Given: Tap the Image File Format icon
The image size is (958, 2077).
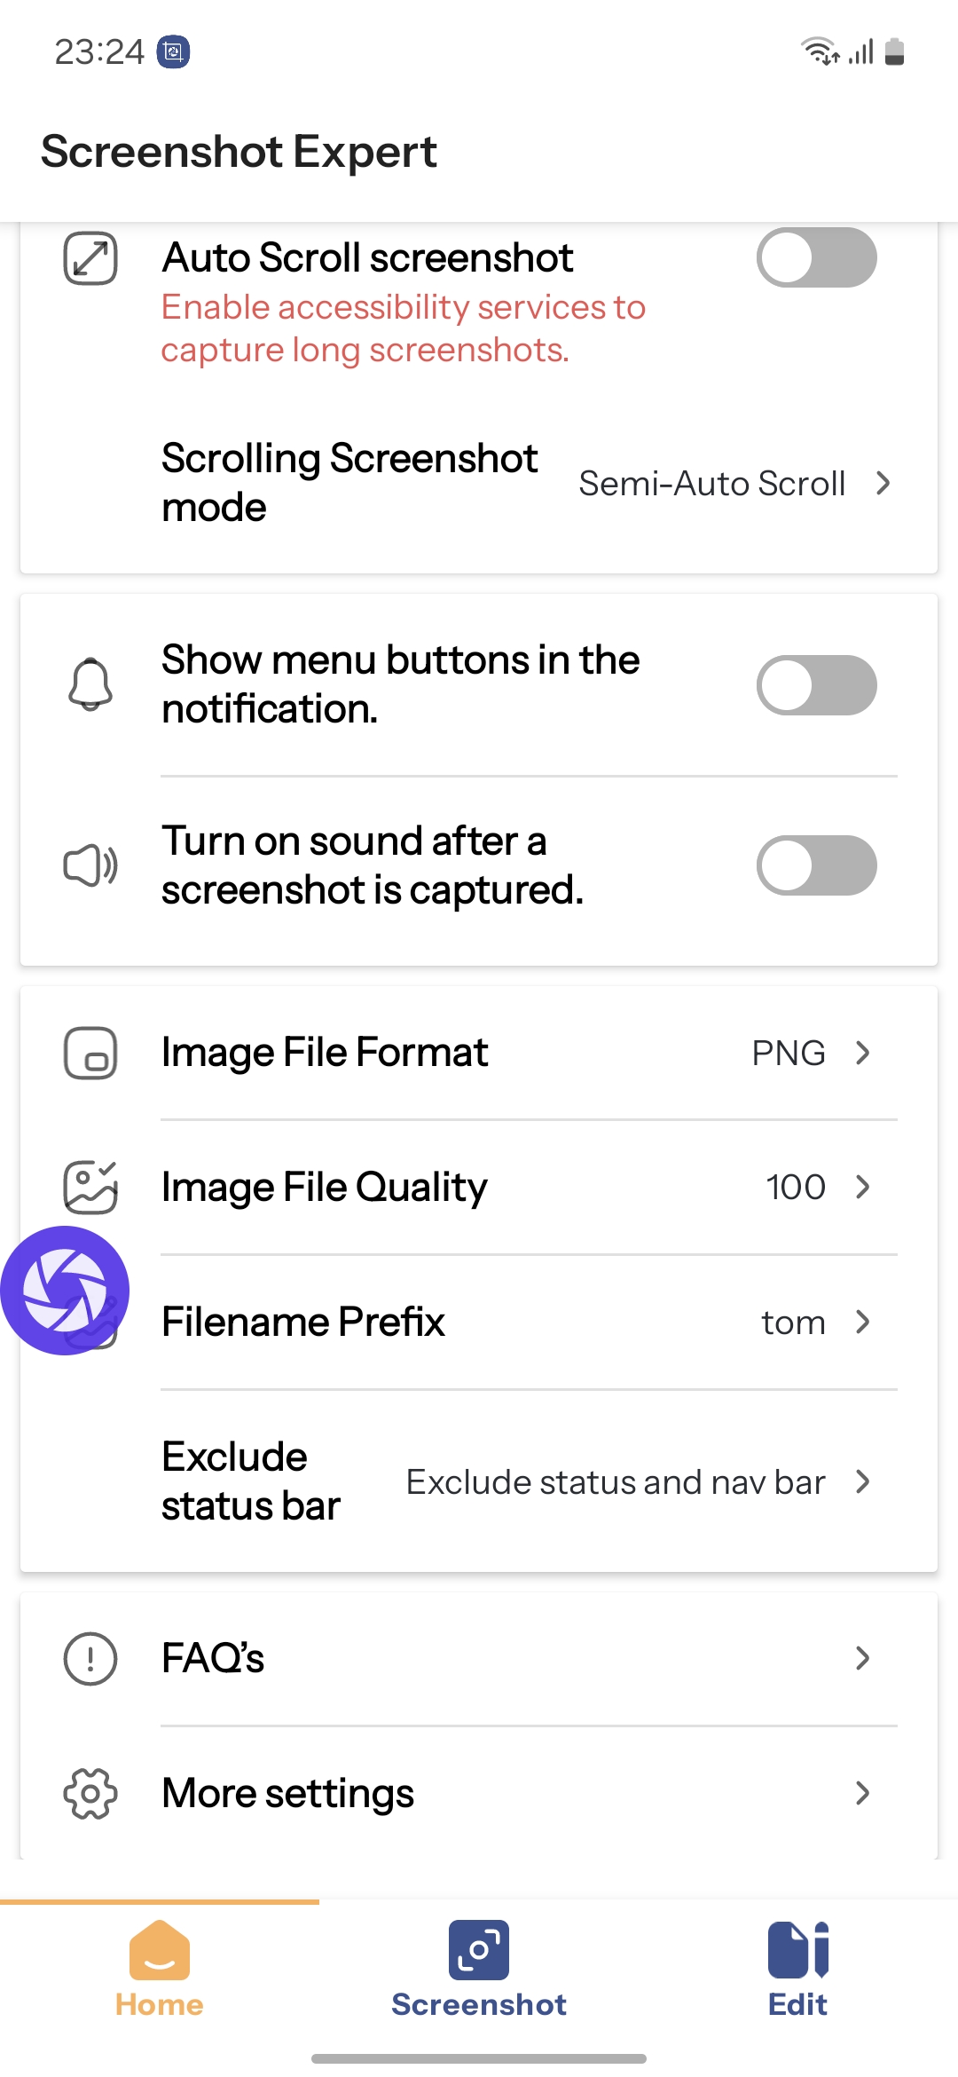Looking at the screenshot, I should 90,1054.
